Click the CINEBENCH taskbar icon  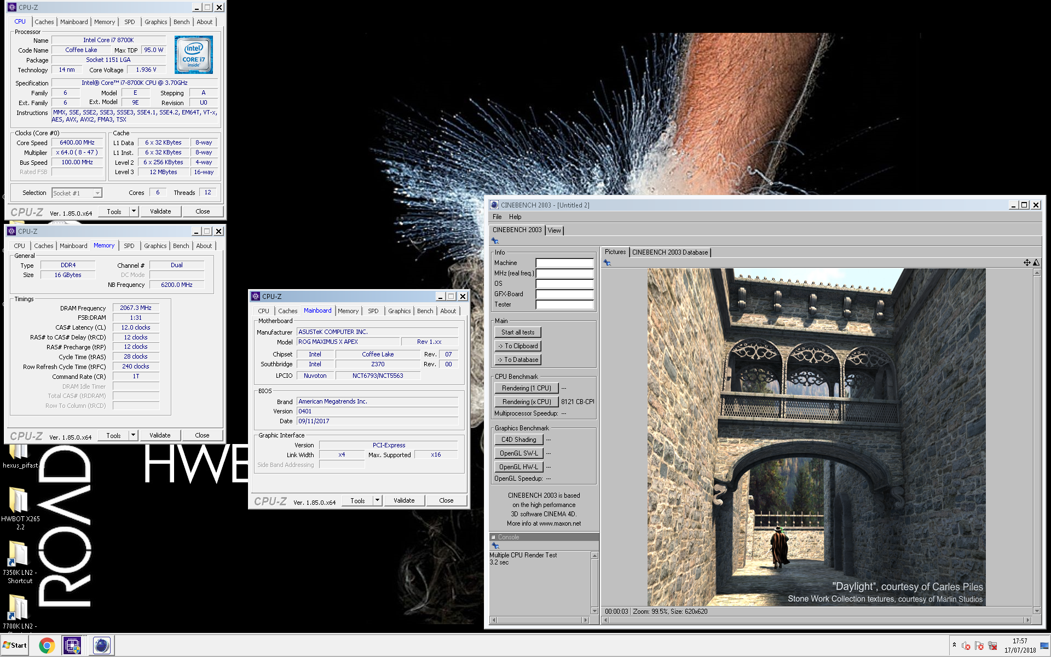click(101, 646)
